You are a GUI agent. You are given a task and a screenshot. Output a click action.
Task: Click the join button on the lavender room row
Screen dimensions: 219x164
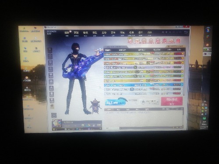177,67
